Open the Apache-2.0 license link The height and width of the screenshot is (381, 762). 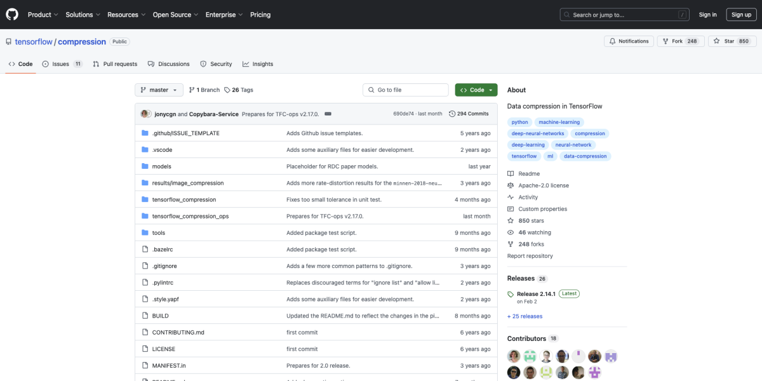tap(543, 185)
